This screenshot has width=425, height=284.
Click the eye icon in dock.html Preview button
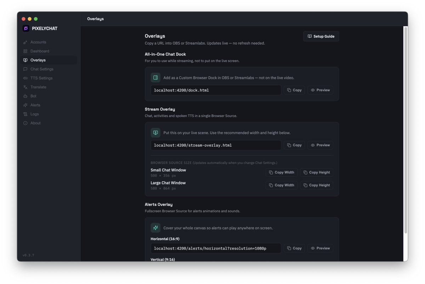point(313,90)
